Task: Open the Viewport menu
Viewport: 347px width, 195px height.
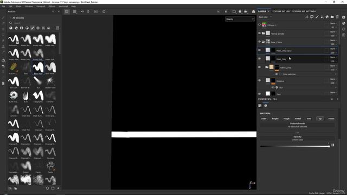Action: coord(41,6)
